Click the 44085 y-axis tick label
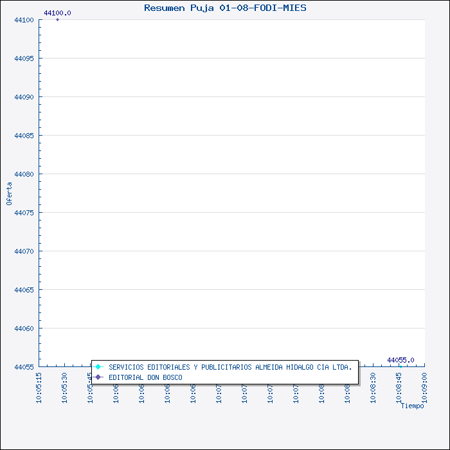 click(24, 136)
